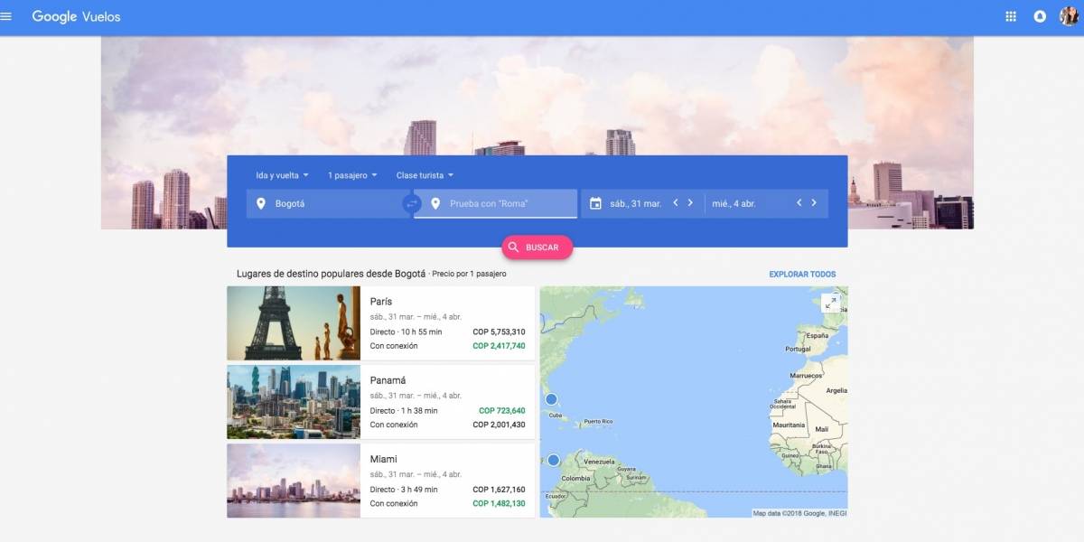This screenshot has height=542, width=1084.
Task: Click París direct price COP 5,753,310
Action: [x=499, y=332]
